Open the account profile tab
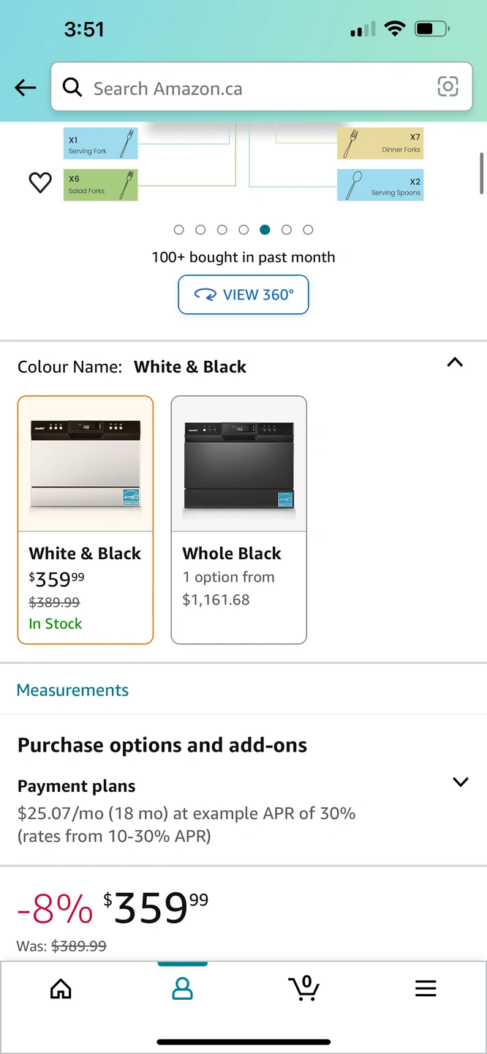Image resolution: width=487 pixels, height=1054 pixels. [182, 989]
